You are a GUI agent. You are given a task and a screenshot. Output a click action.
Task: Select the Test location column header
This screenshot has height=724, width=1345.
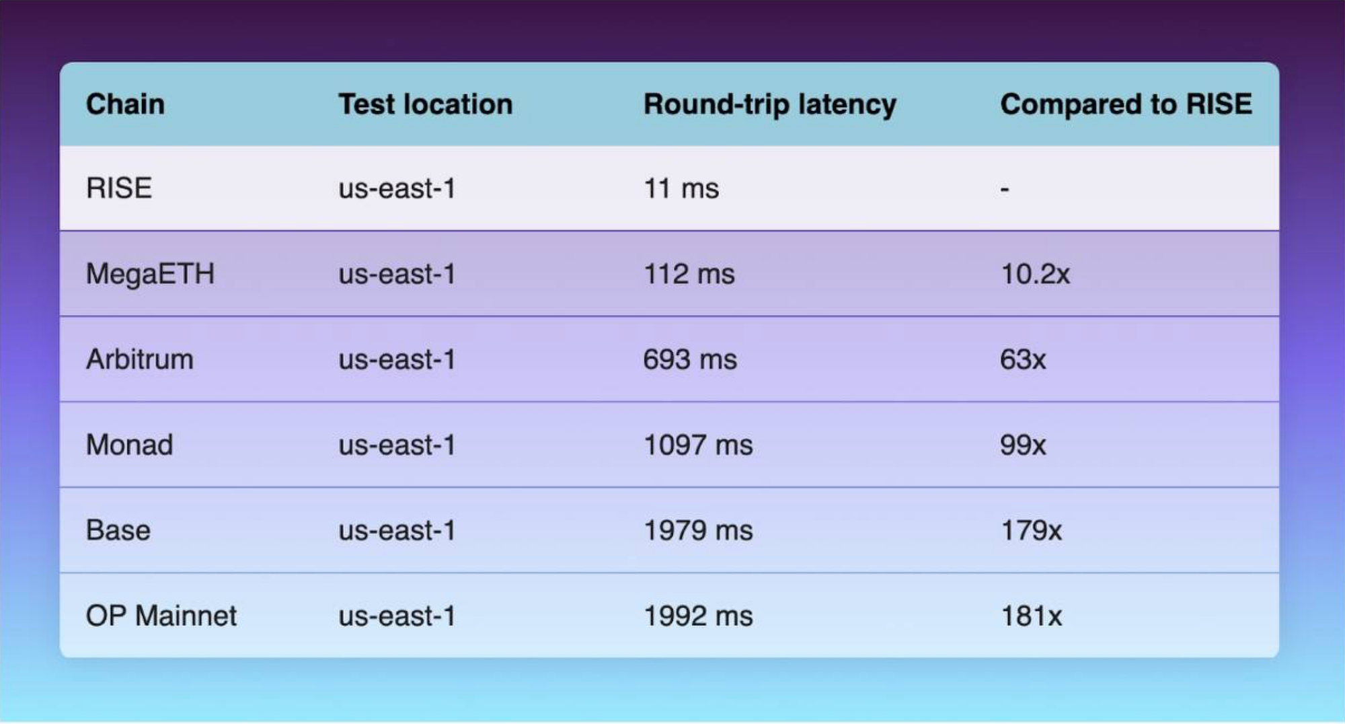(425, 104)
